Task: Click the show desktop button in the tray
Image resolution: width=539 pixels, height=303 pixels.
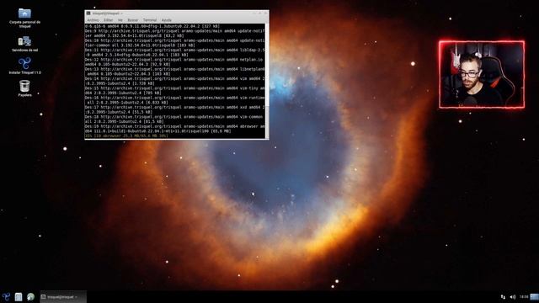Action: pyautogui.click(x=535, y=297)
